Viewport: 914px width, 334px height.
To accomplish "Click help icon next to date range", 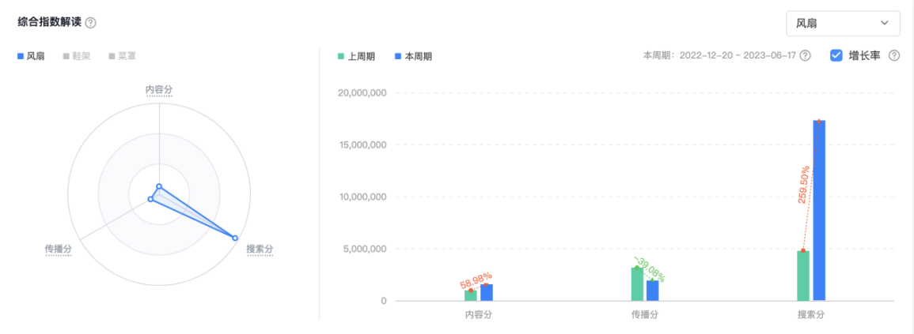I will pos(805,56).
